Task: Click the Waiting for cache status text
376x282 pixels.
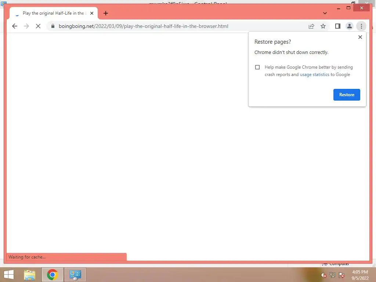Action: click(27, 257)
